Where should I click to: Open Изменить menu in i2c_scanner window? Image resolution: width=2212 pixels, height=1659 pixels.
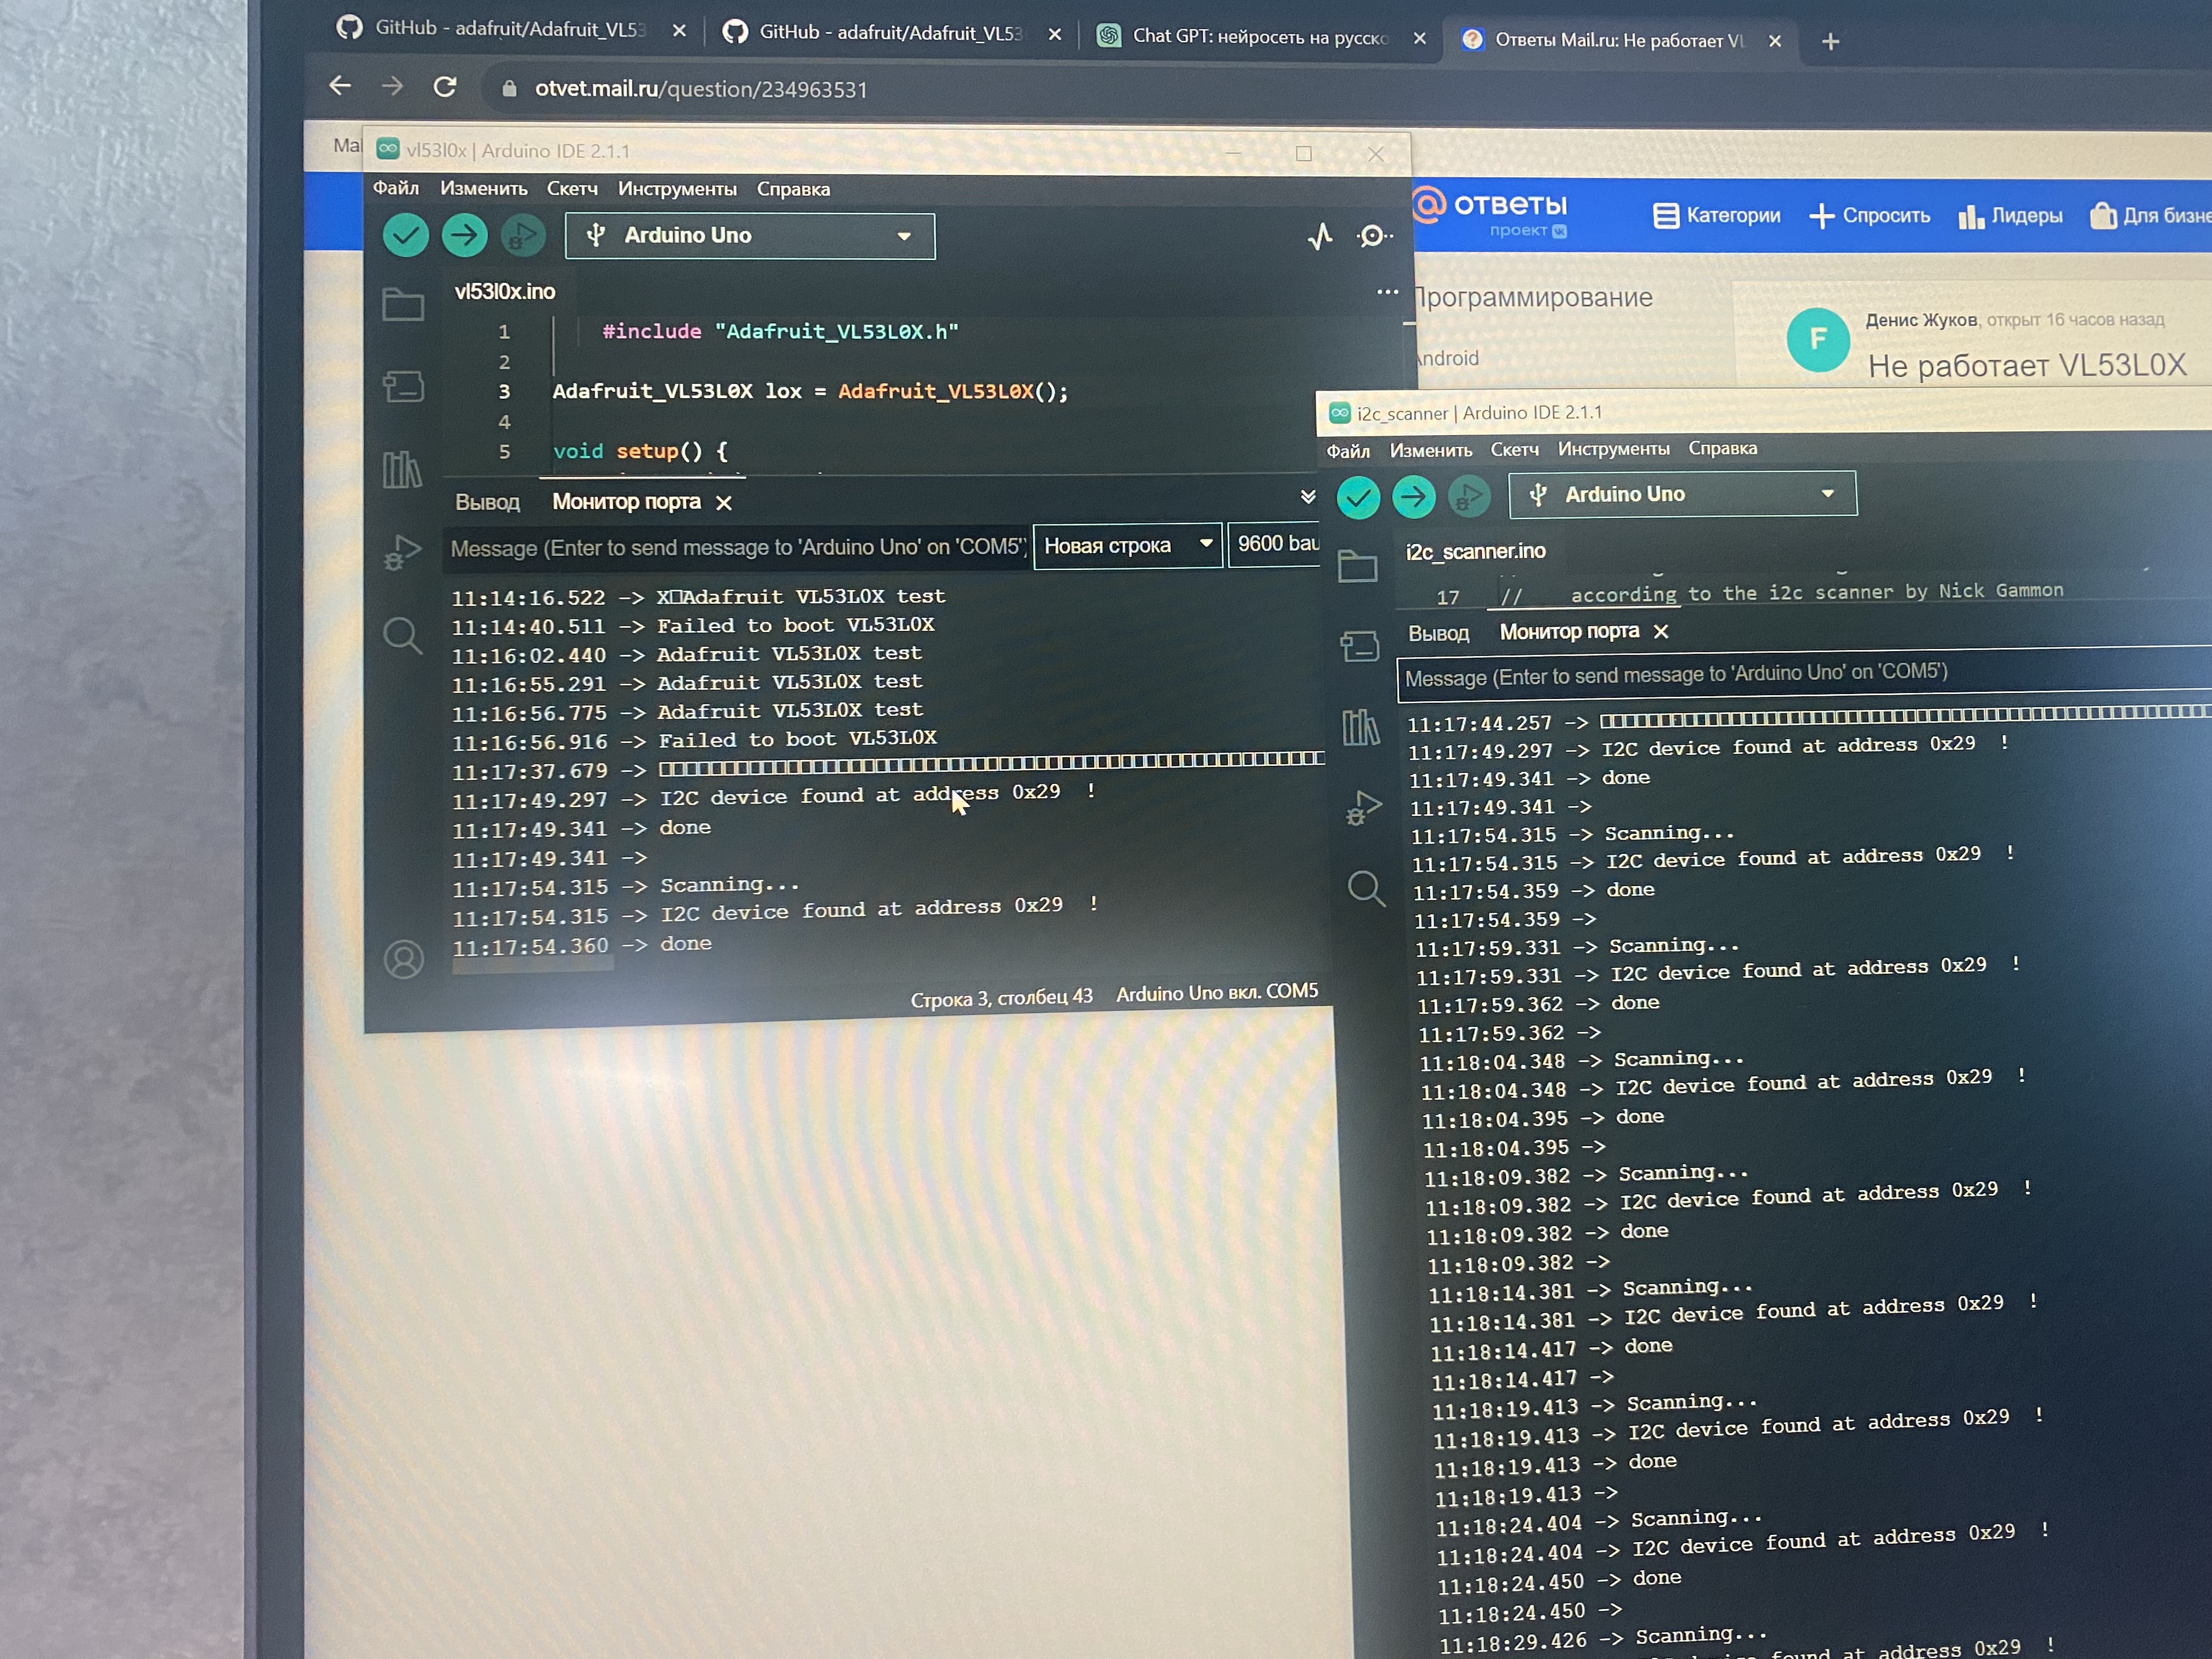[1430, 450]
